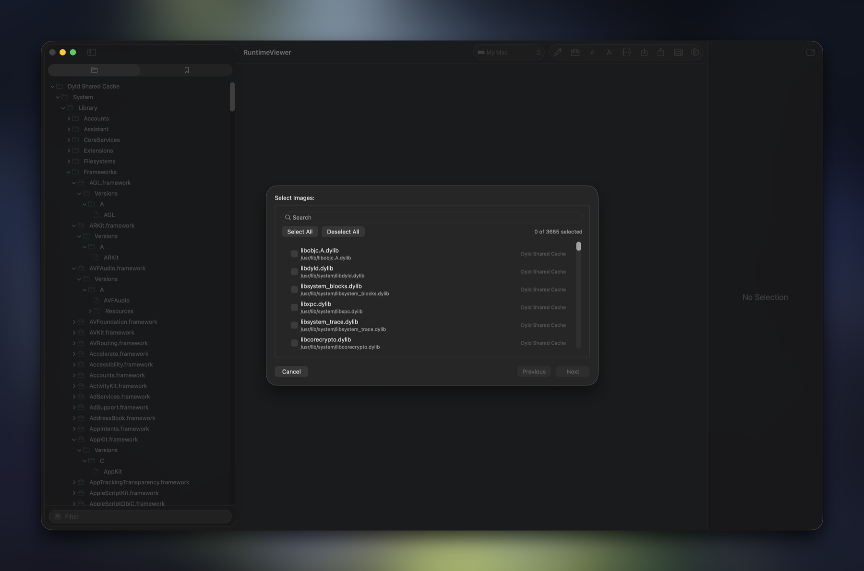The width and height of the screenshot is (864, 571).
Task: Check the libobjc.A.dylib checkbox
Action: [x=294, y=254]
